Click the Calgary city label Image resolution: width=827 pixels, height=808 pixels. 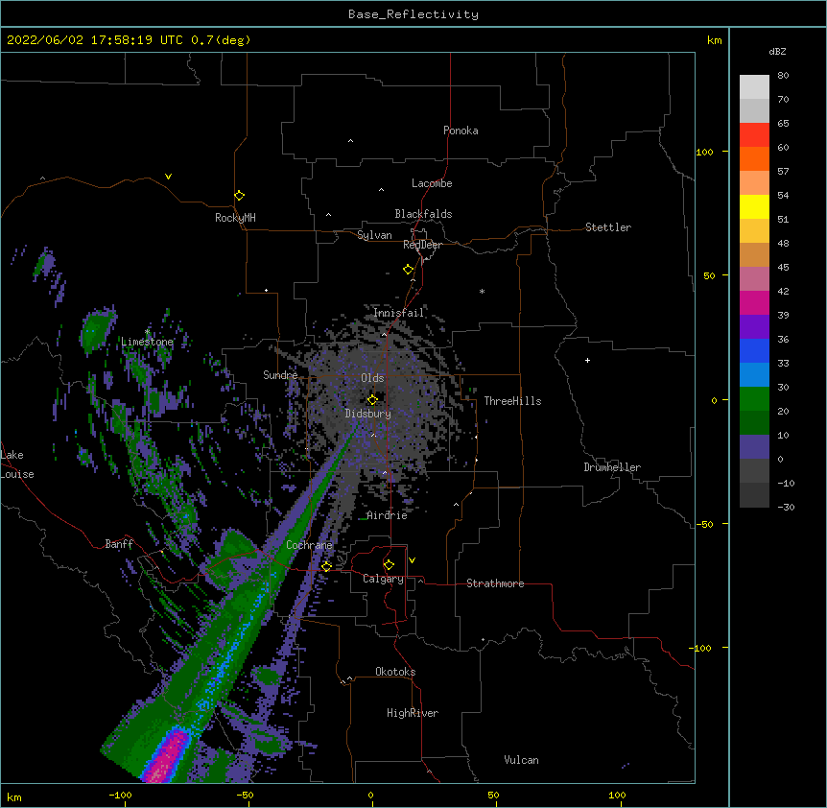[384, 579]
